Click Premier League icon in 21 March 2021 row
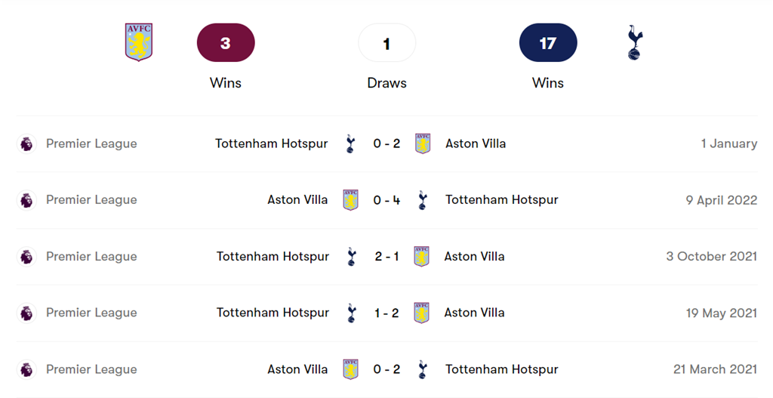This screenshot has width=773, height=398. point(26,369)
